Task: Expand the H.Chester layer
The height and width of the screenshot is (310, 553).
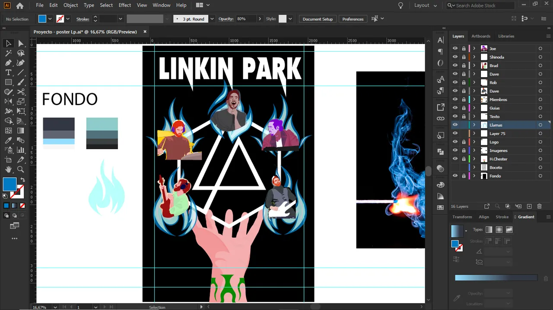Action: coord(474,159)
